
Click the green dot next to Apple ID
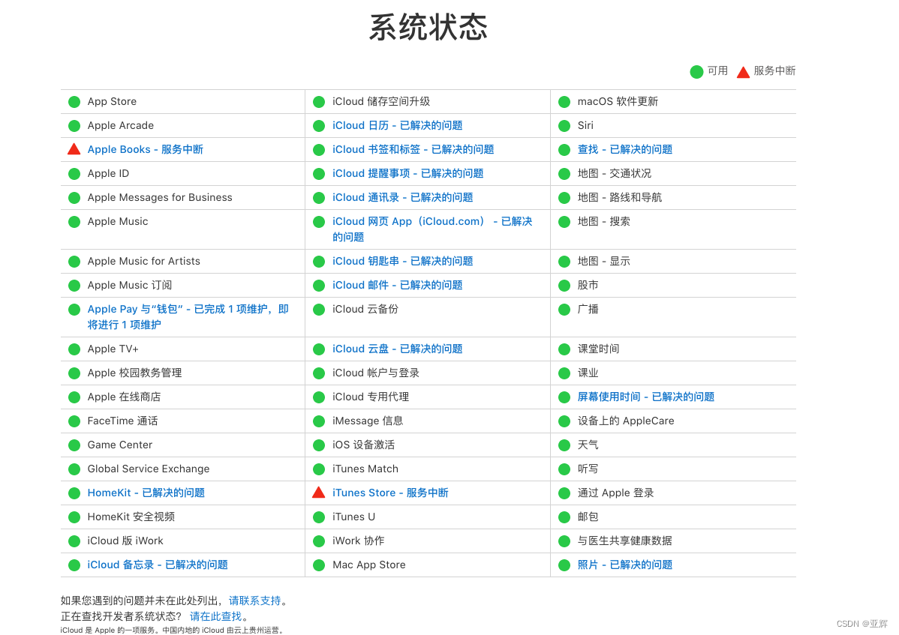pos(74,174)
